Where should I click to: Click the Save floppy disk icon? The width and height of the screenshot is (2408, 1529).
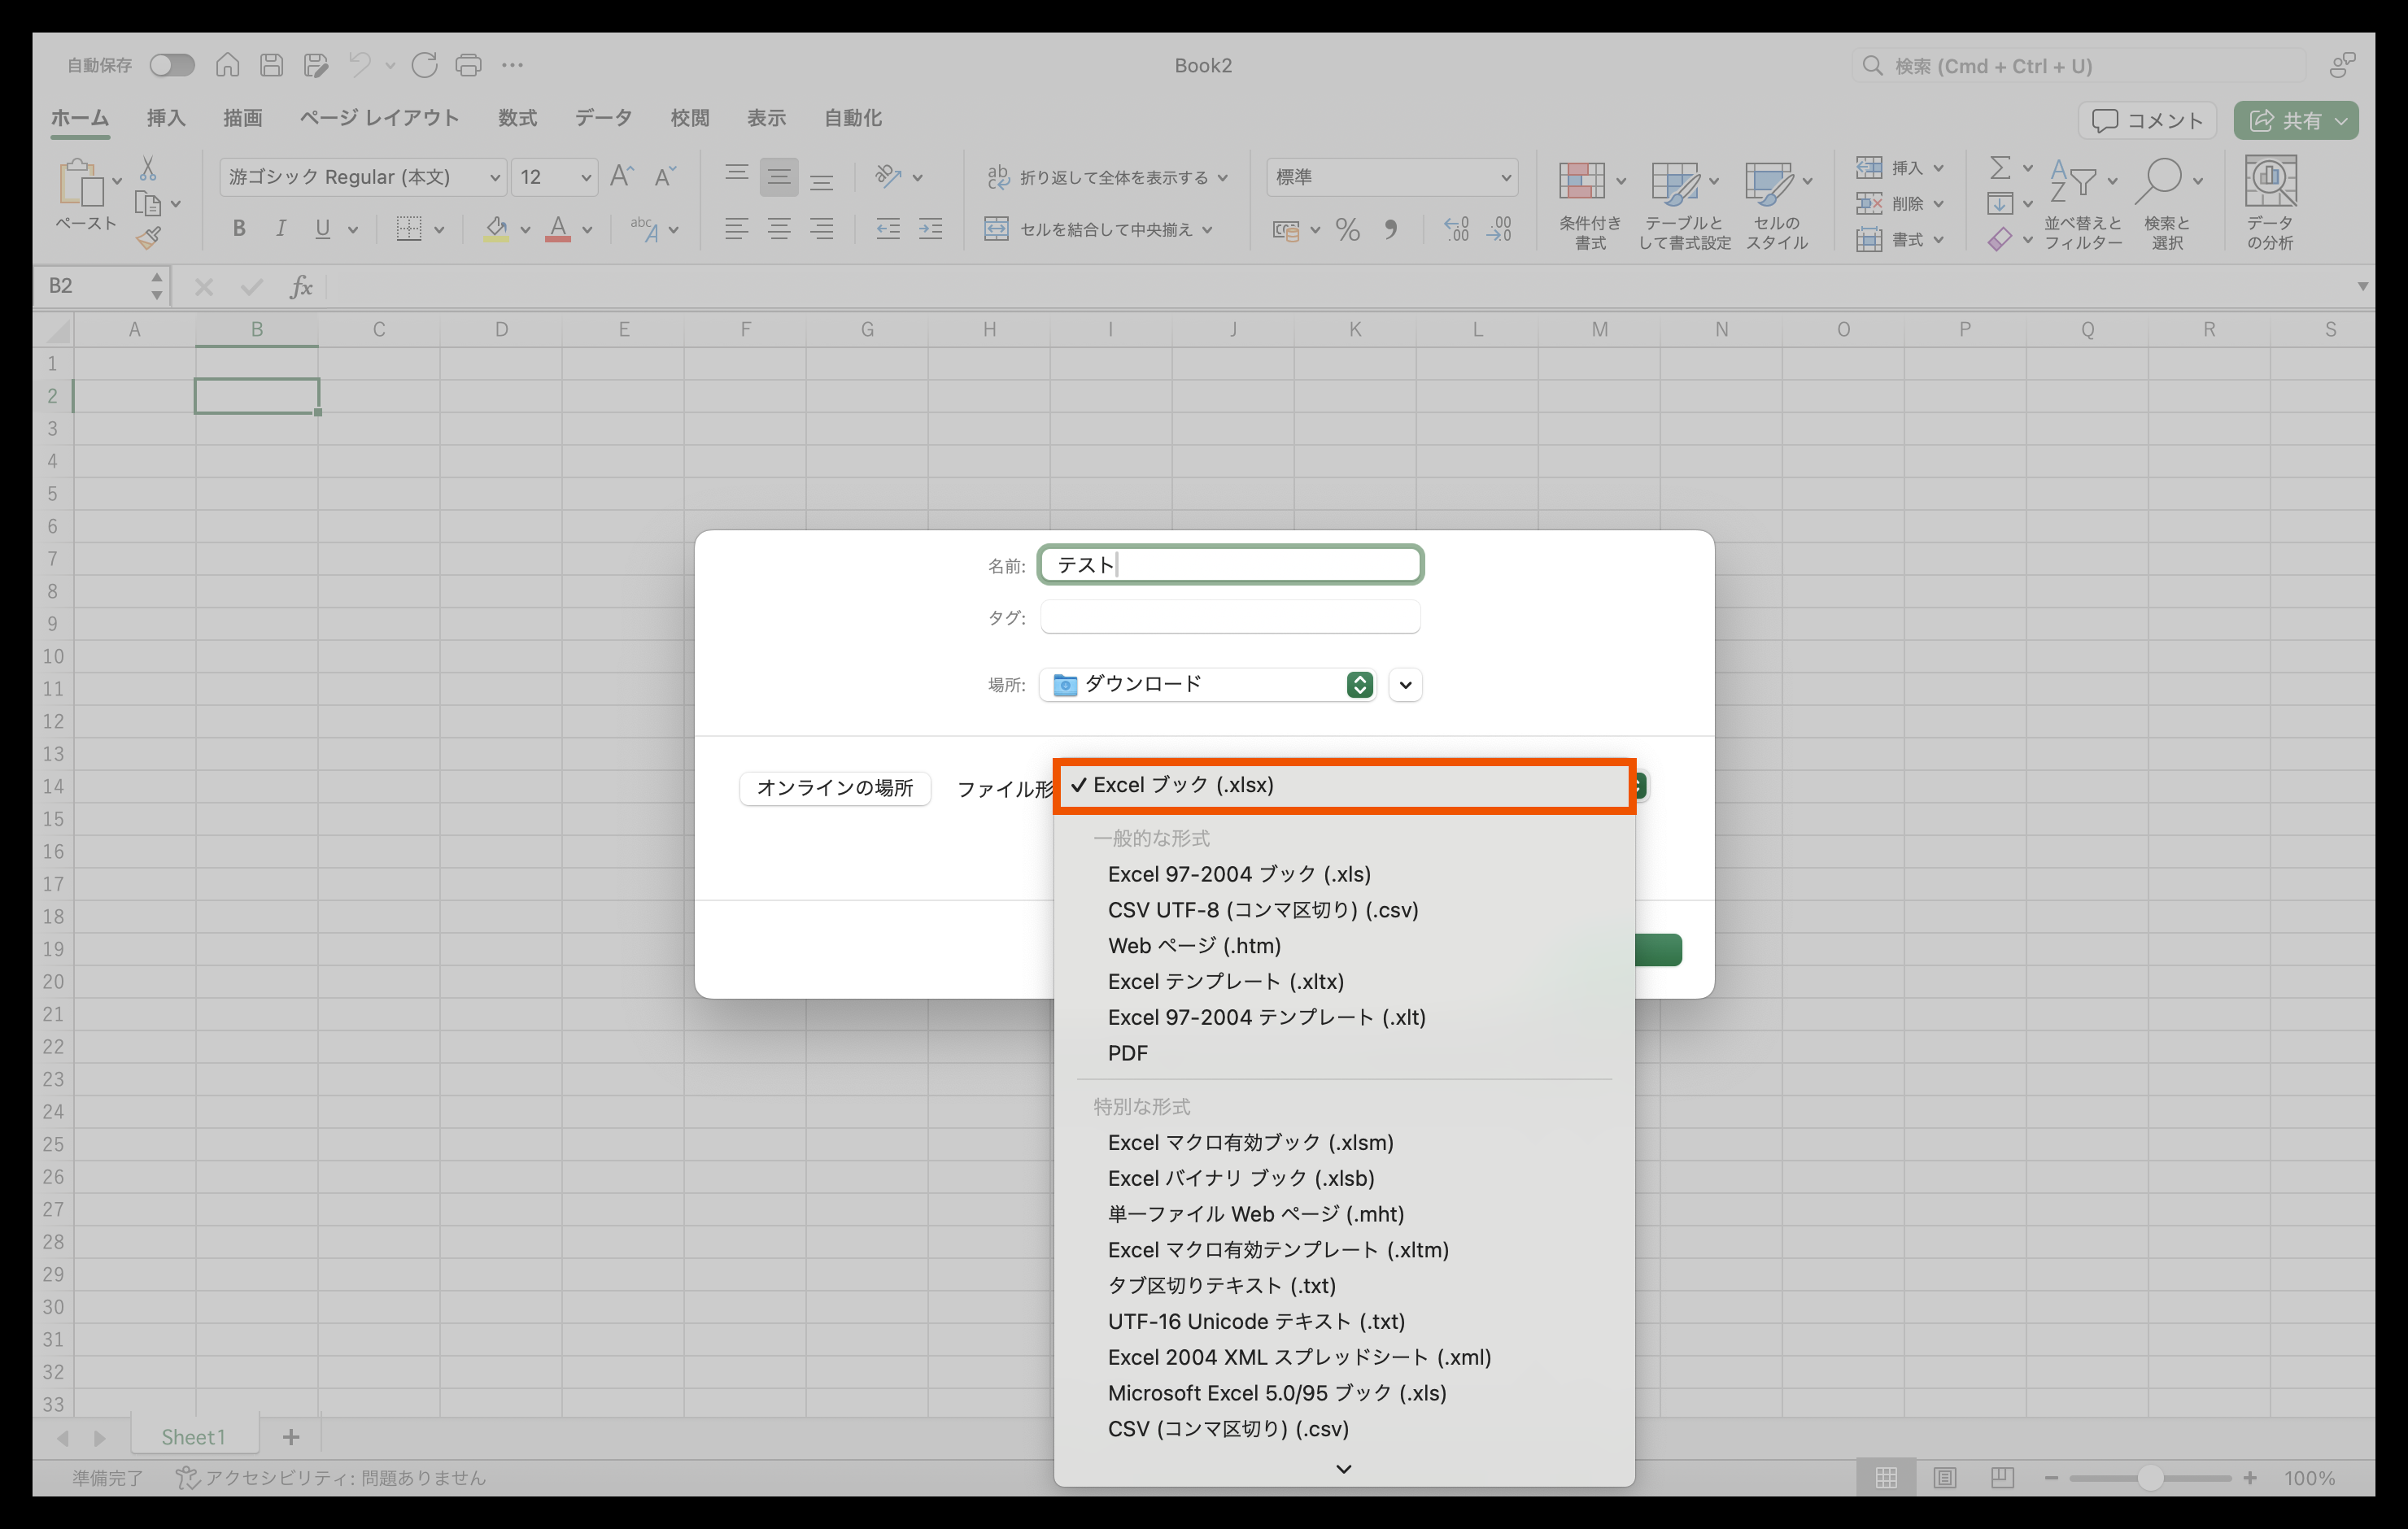pos(271,65)
